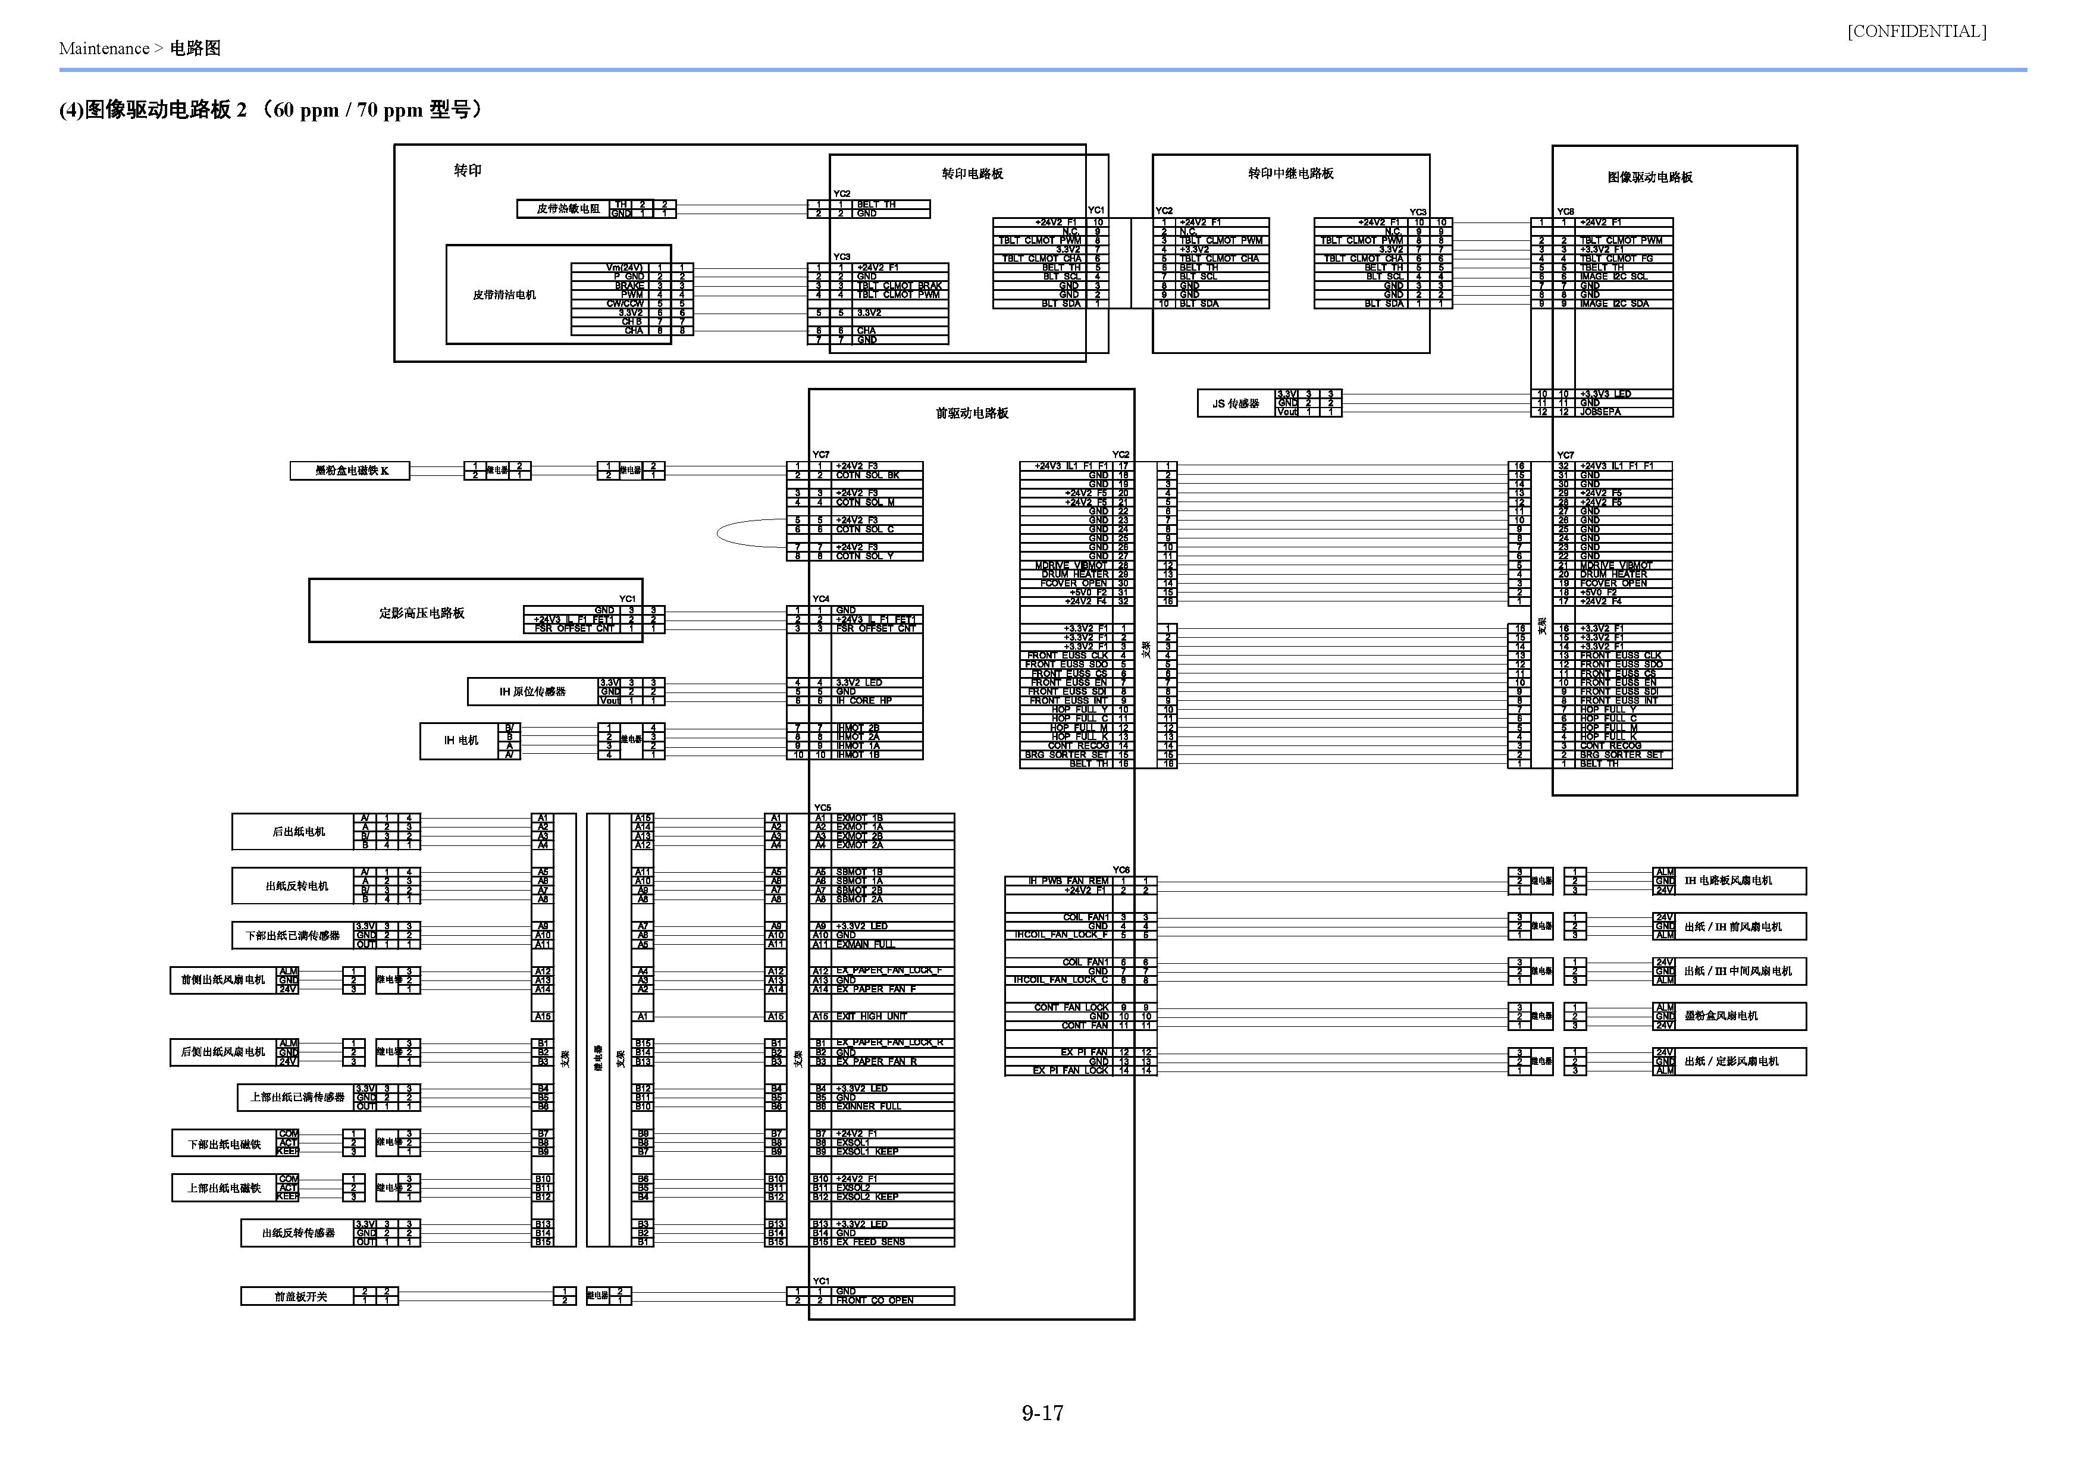
Task: Select the IMAGE I2C SDA signal name
Action: click(x=1613, y=305)
